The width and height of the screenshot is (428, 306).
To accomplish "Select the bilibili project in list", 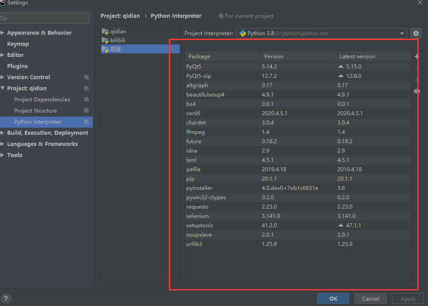I will 140,40.
